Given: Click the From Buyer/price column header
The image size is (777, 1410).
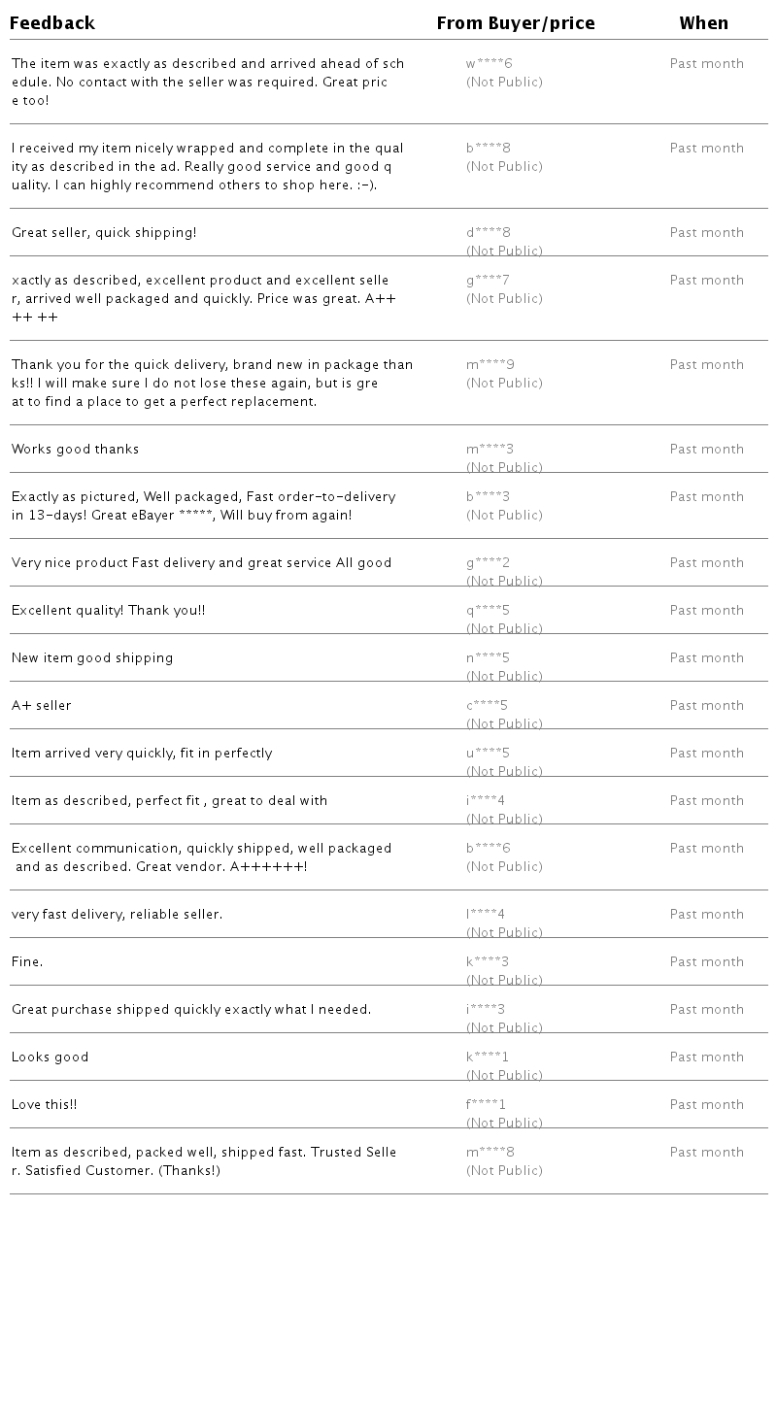Looking at the screenshot, I should (x=515, y=23).
